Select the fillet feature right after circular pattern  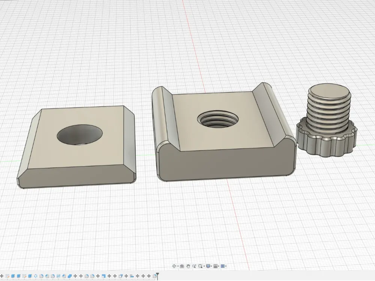[41, 276]
